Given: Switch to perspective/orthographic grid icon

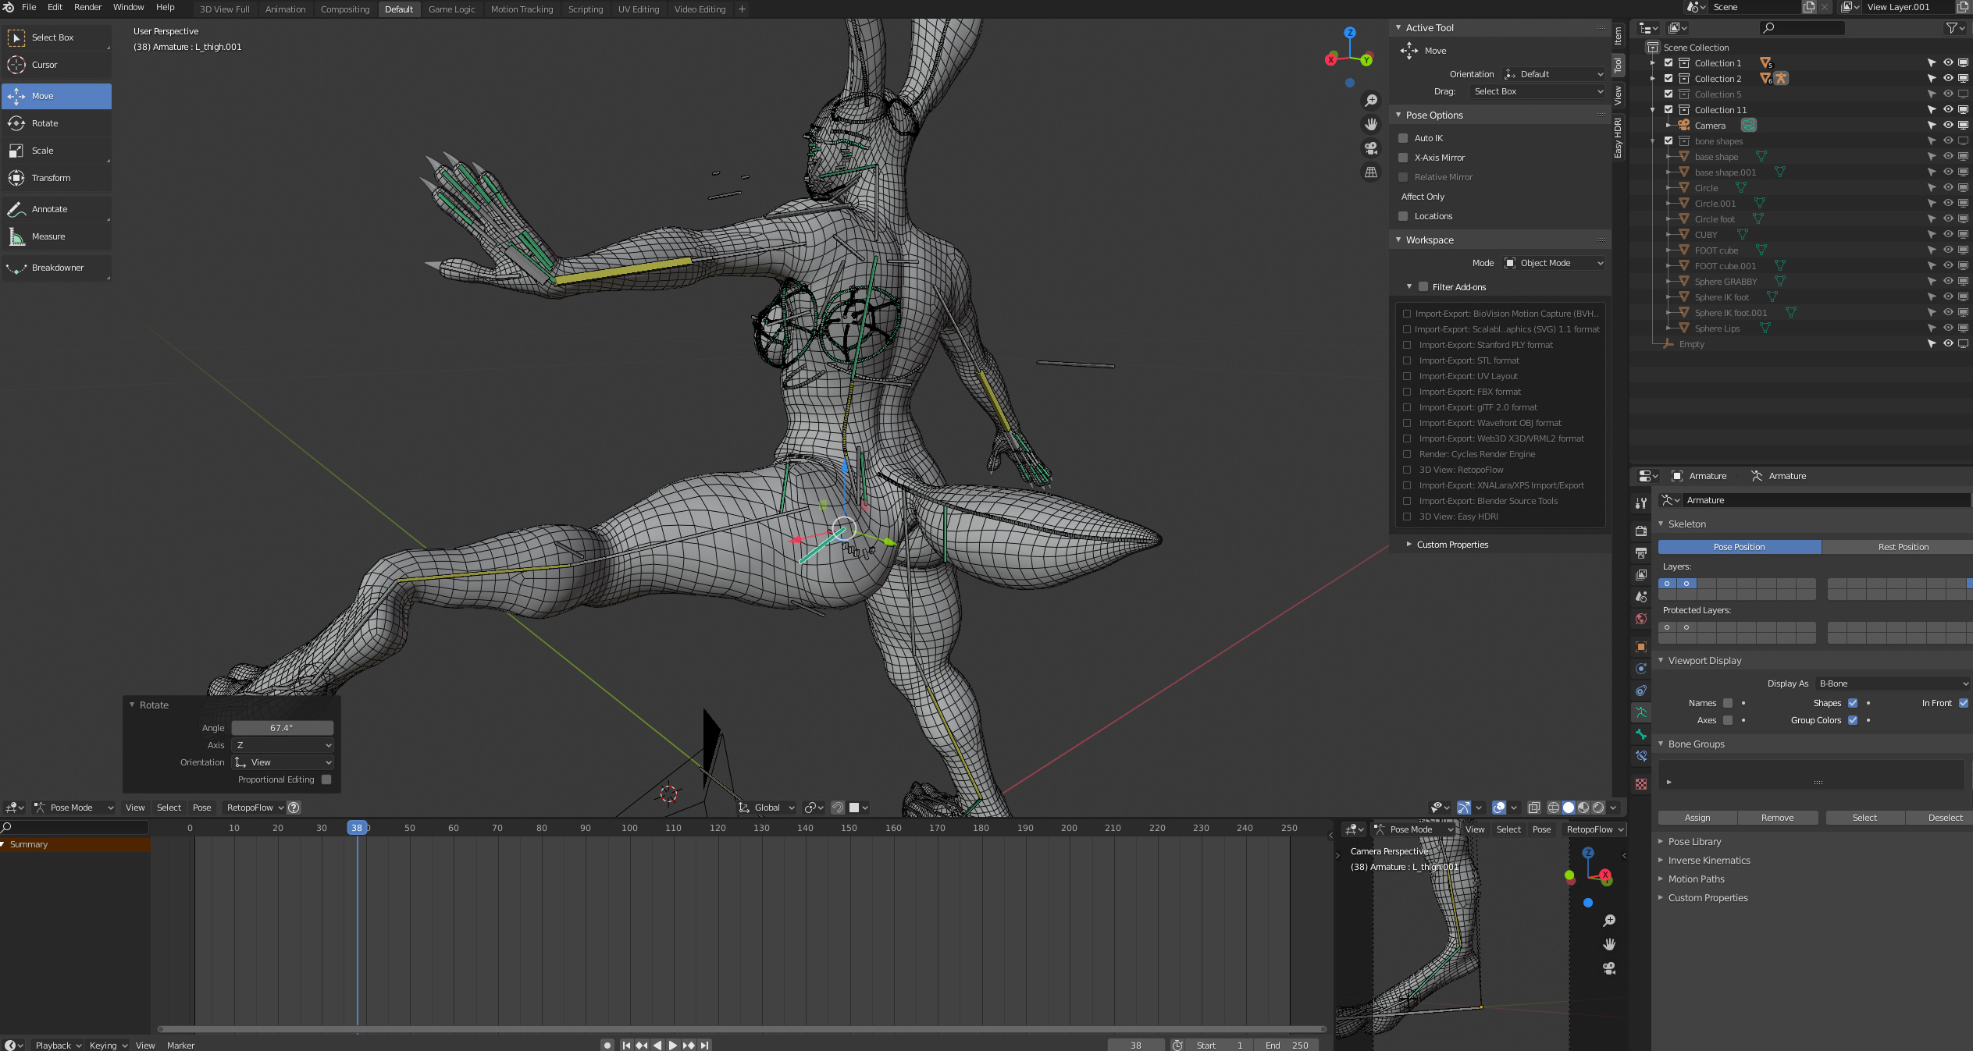Looking at the screenshot, I should [1371, 172].
